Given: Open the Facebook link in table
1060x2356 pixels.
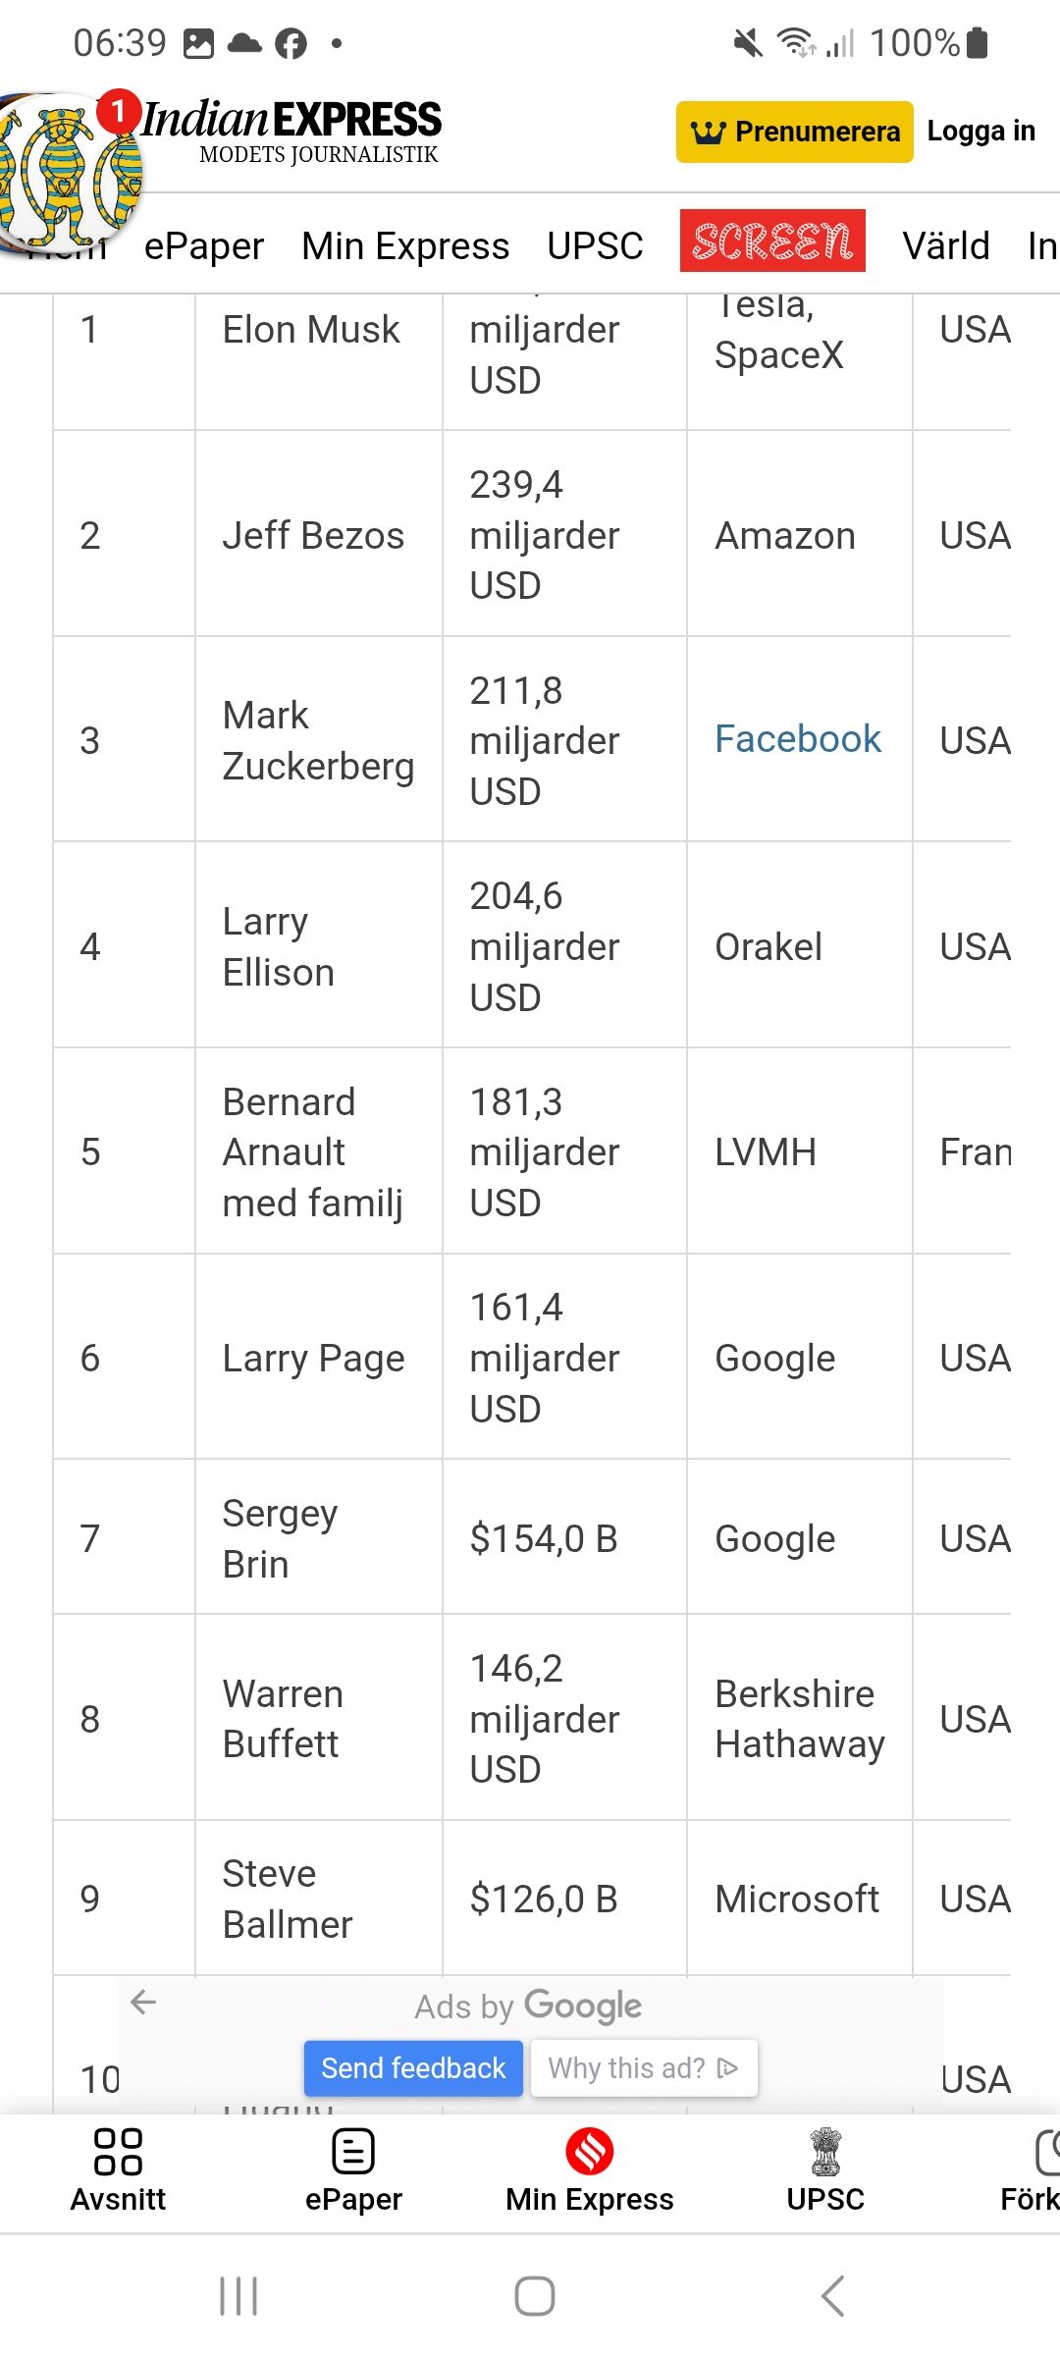Looking at the screenshot, I should pos(797,739).
